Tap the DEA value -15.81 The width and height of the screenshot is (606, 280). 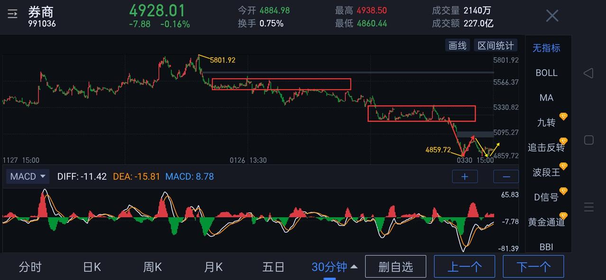click(x=147, y=177)
